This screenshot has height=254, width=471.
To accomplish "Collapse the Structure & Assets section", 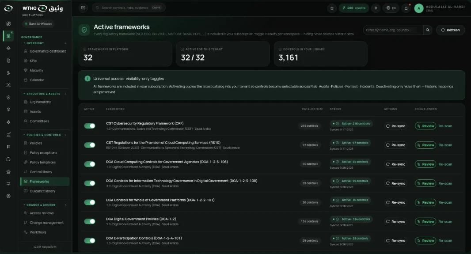I will 45,94.
